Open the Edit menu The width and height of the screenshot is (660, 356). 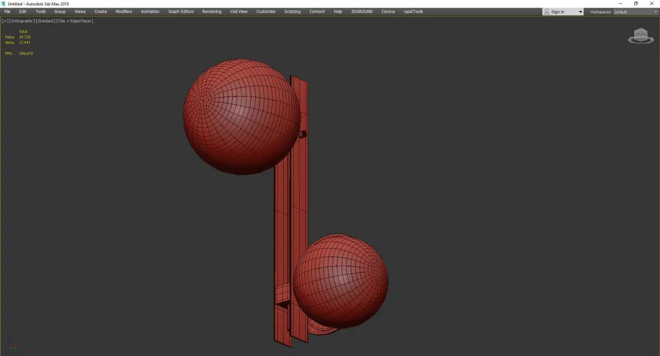click(x=23, y=12)
